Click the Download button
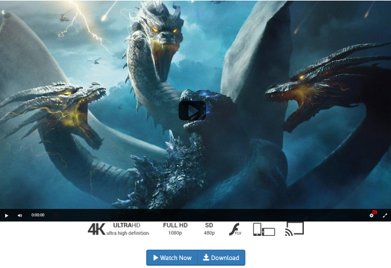391x268 pixels. point(221,258)
